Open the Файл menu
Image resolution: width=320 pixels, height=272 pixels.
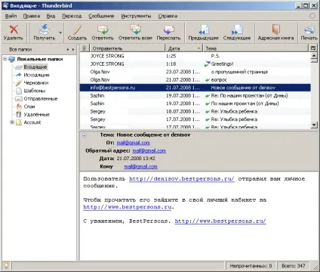(x=11, y=16)
